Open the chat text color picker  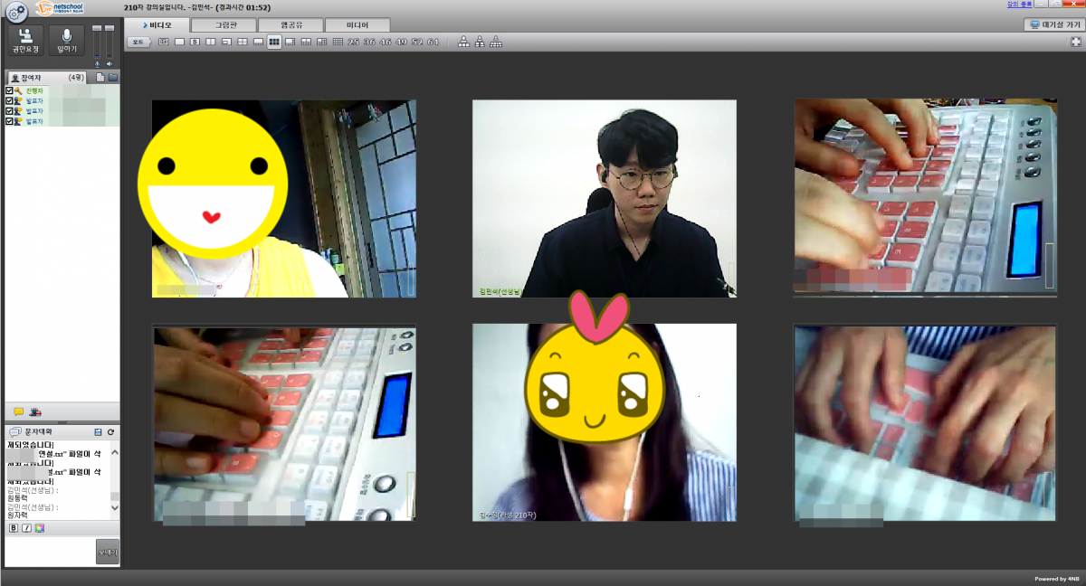click(x=40, y=528)
